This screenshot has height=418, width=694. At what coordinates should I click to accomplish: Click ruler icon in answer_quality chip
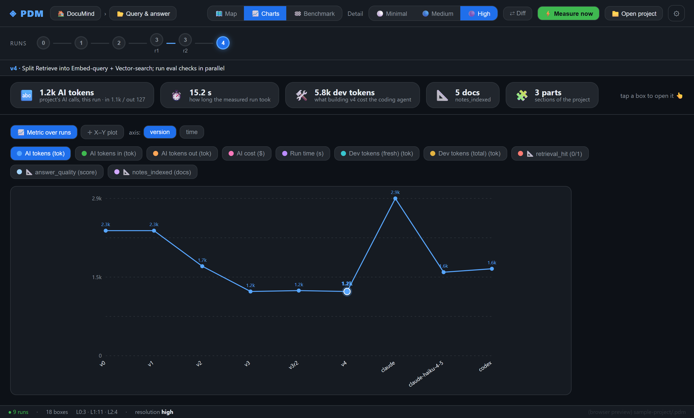pyautogui.click(x=29, y=172)
